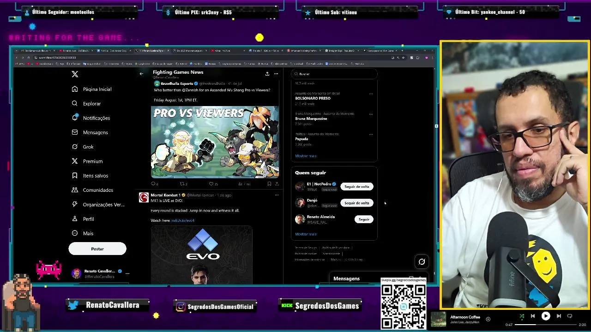This screenshot has width=591, height=332.
Task: Follow back E1 | NotPedro
Action: coord(357,187)
